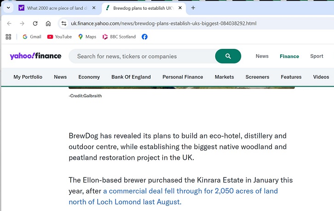Viewport: 334px width, 211px height.
Task: Open a new tab with plus button
Action: [x=193, y=8]
